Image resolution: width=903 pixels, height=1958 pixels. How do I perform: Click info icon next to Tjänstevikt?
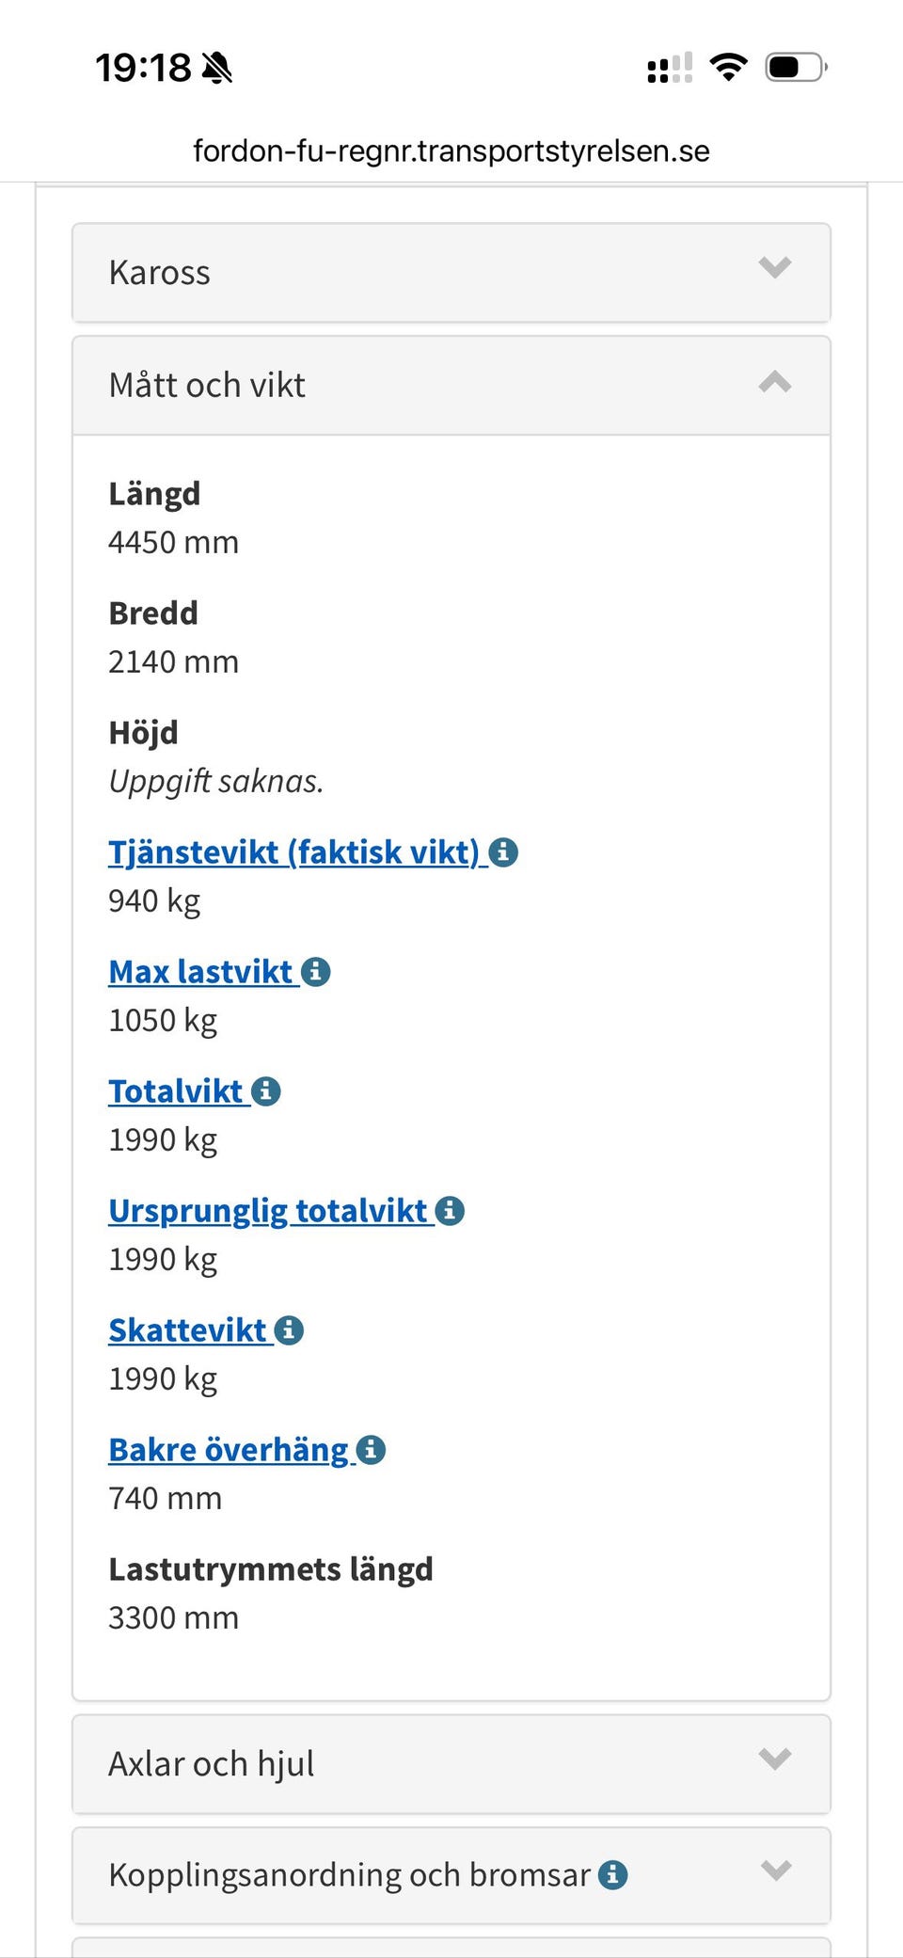coord(503,852)
